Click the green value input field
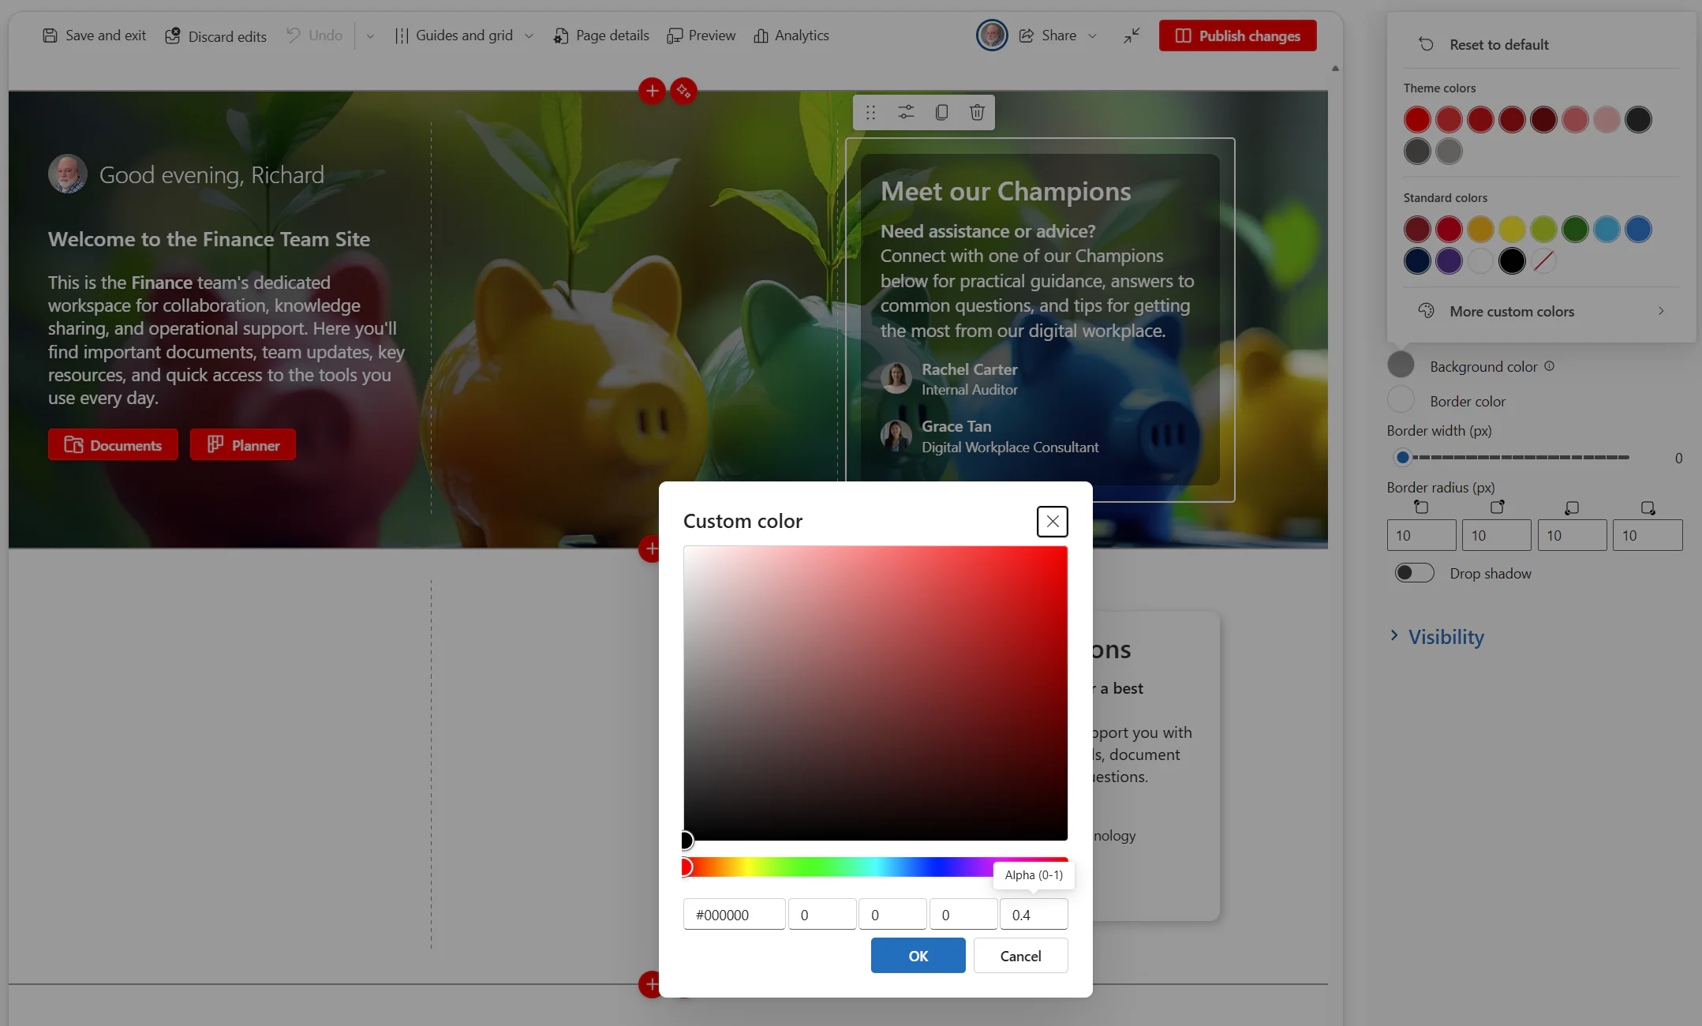 tap(892, 915)
